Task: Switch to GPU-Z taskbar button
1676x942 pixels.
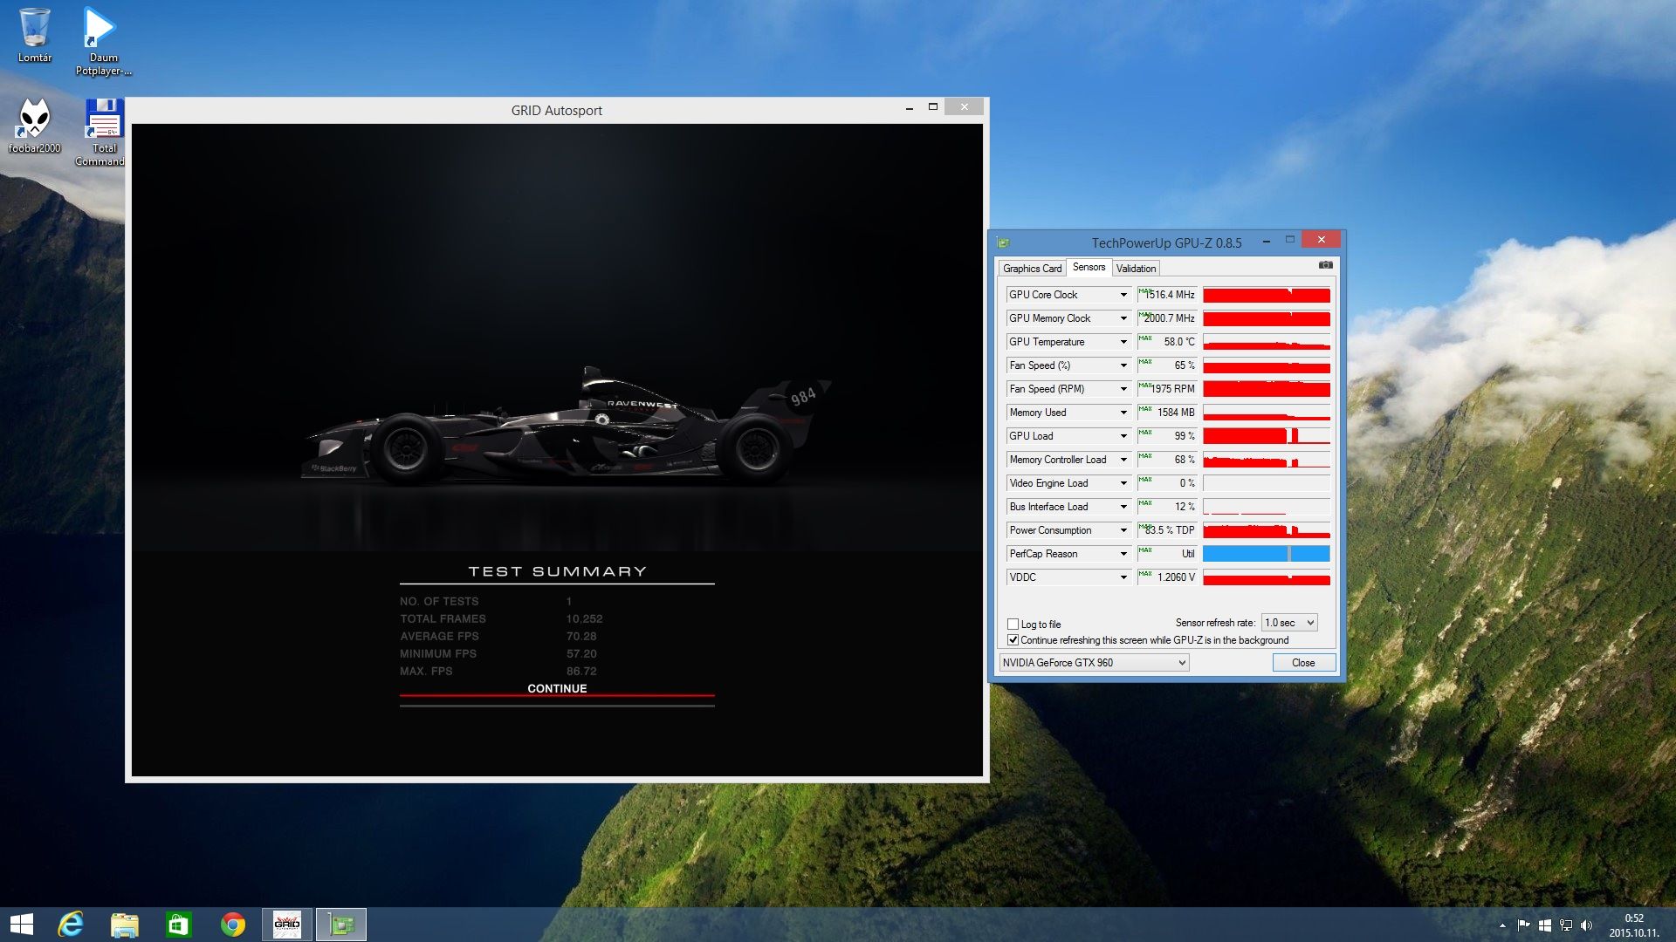Action: (341, 925)
